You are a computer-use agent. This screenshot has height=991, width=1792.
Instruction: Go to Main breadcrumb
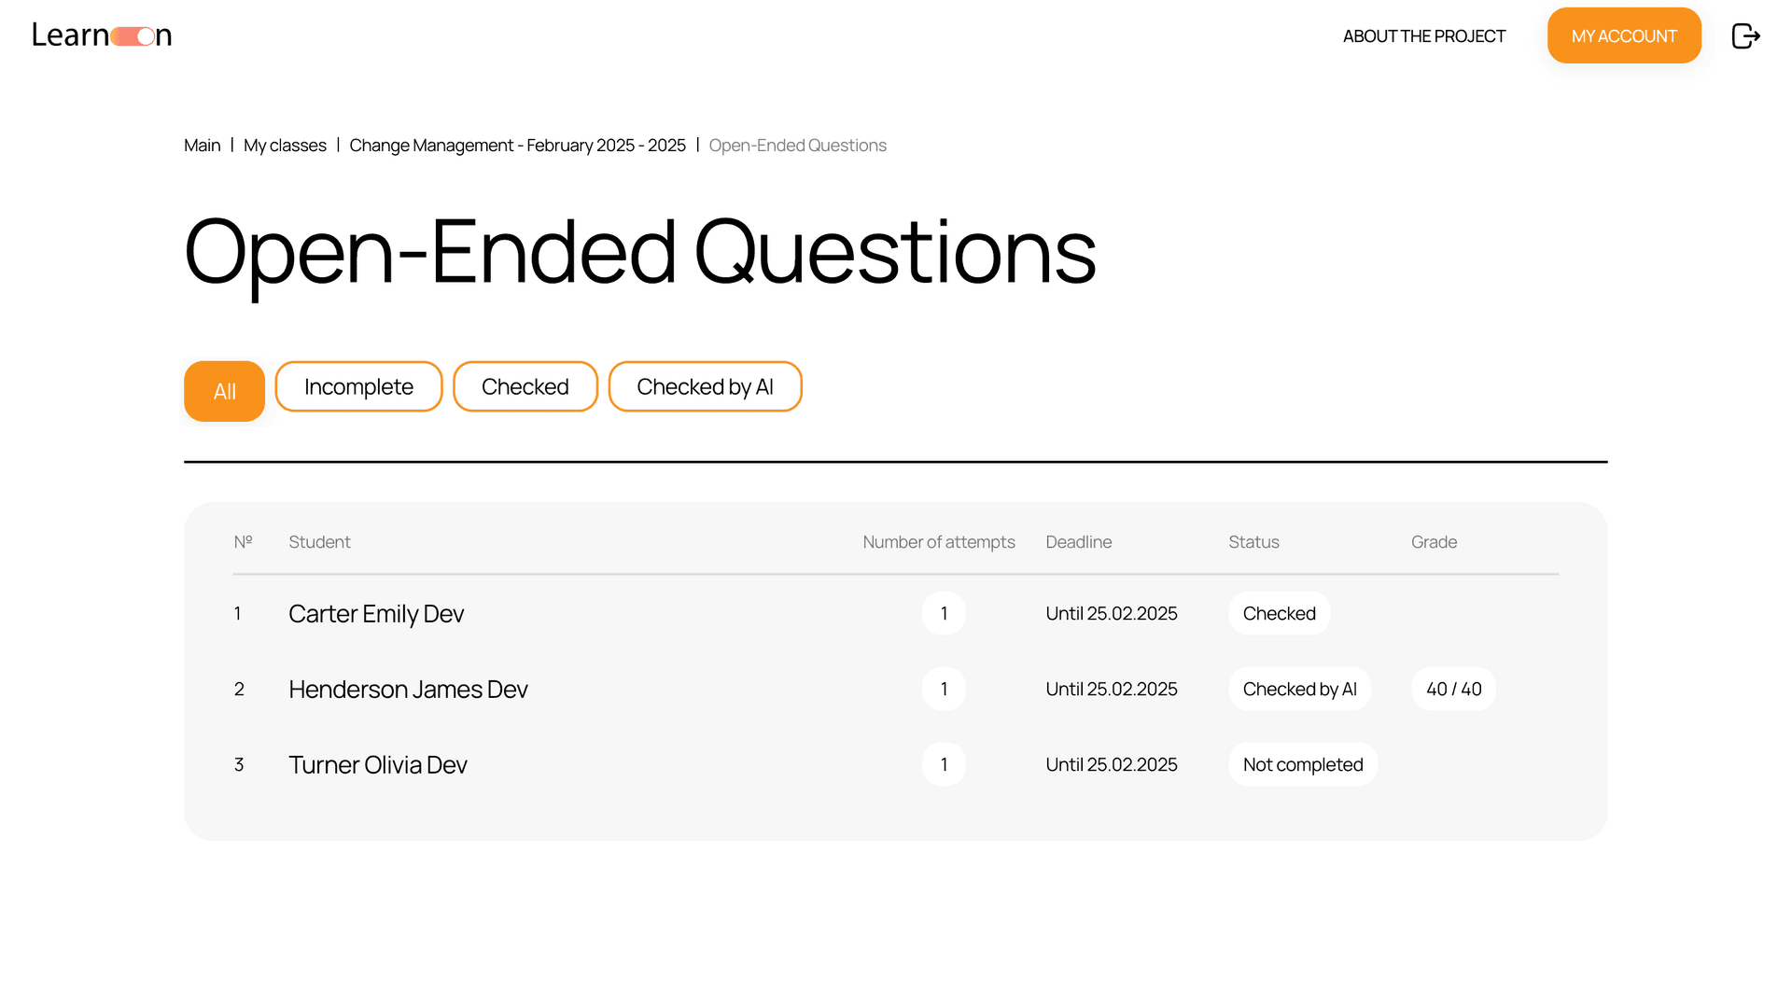coord(202,146)
